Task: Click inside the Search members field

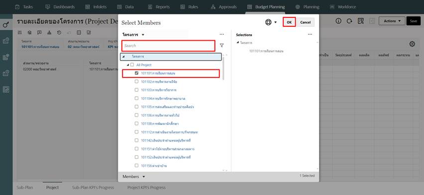Action: pyautogui.click(x=169, y=46)
